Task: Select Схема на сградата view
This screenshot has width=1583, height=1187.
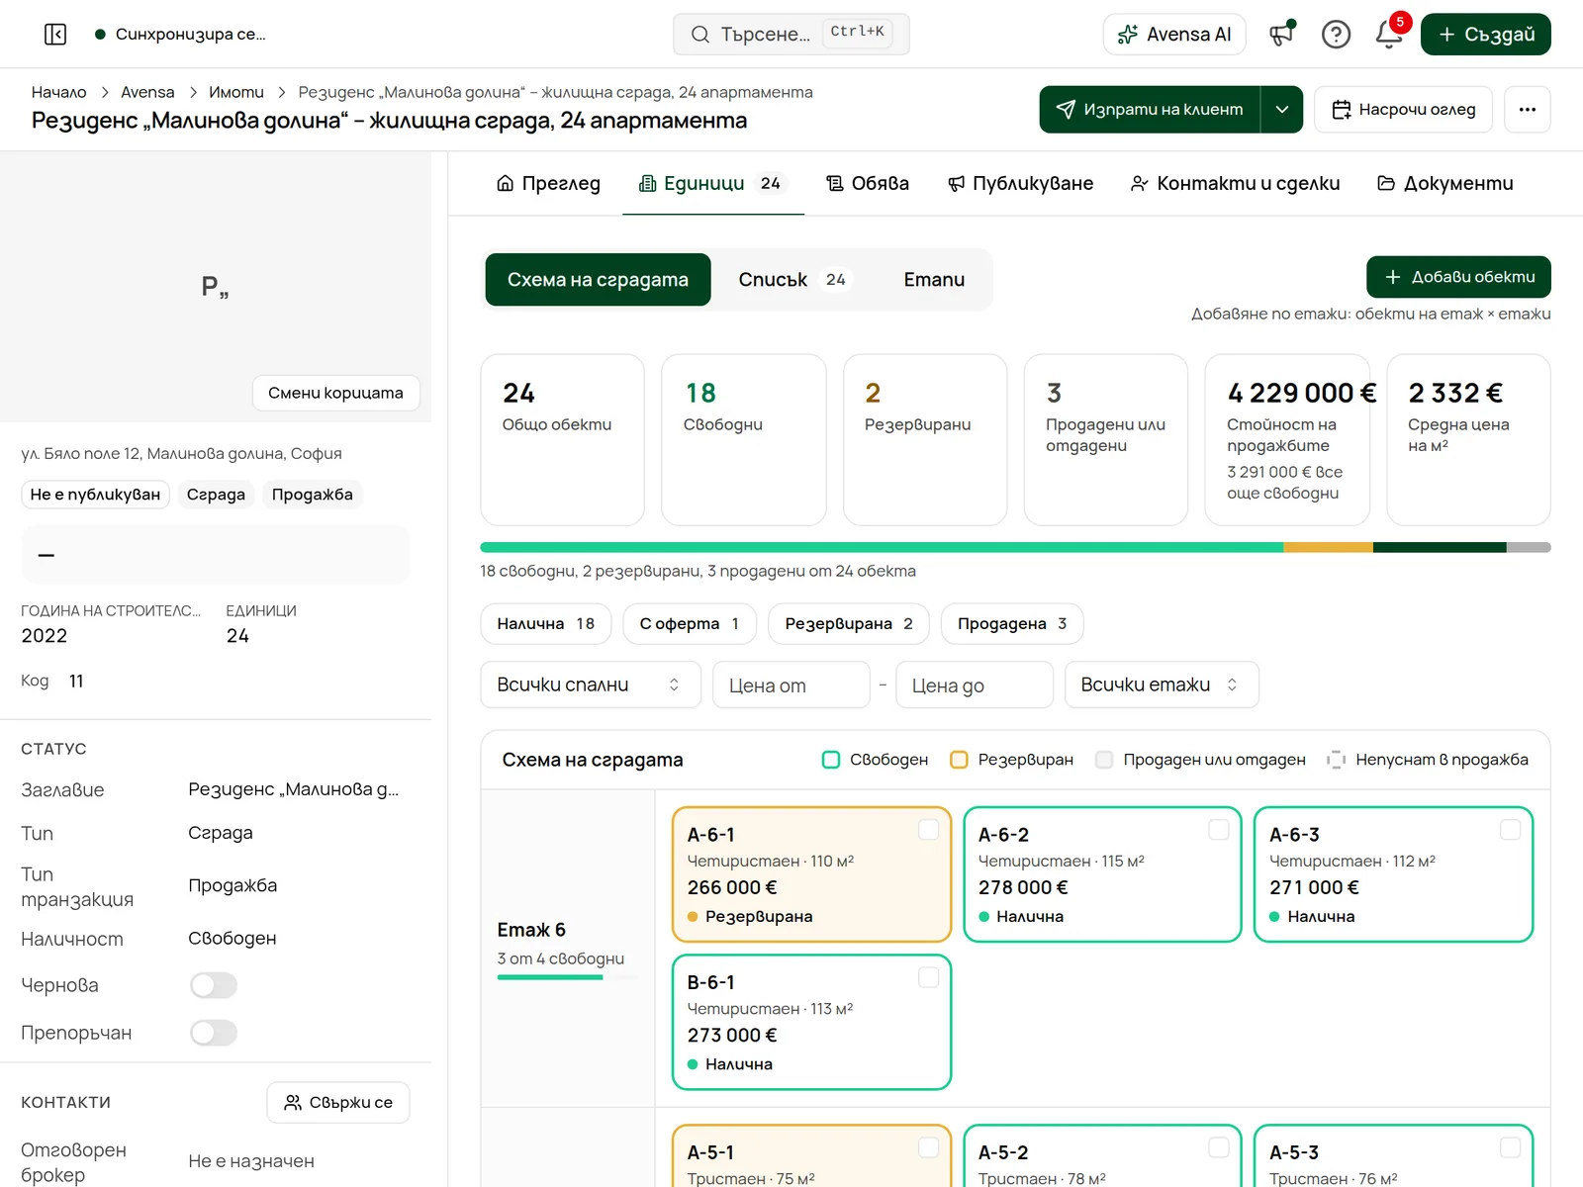Action: [598, 280]
